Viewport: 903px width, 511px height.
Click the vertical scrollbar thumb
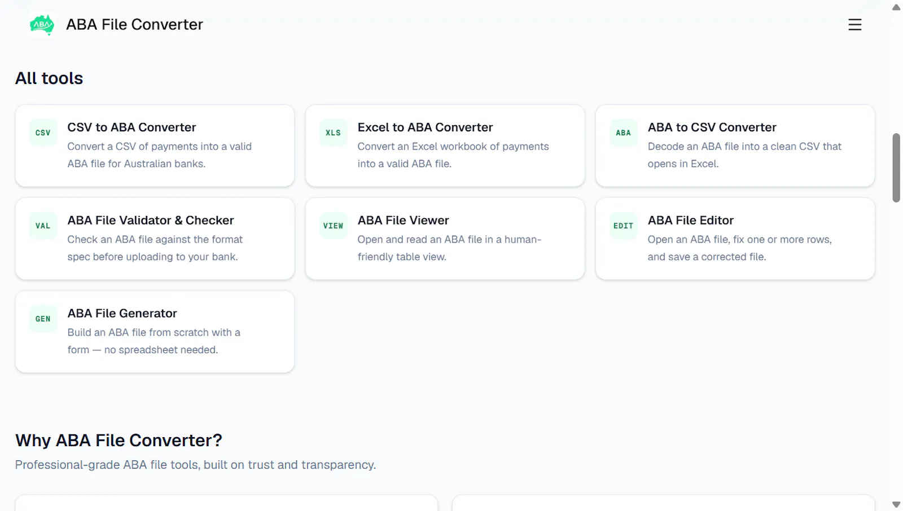[896, 168]
